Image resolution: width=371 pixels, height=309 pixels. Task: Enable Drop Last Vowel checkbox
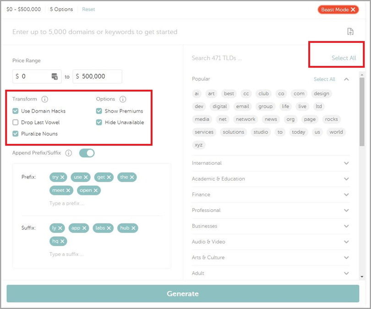click(16, 122)
